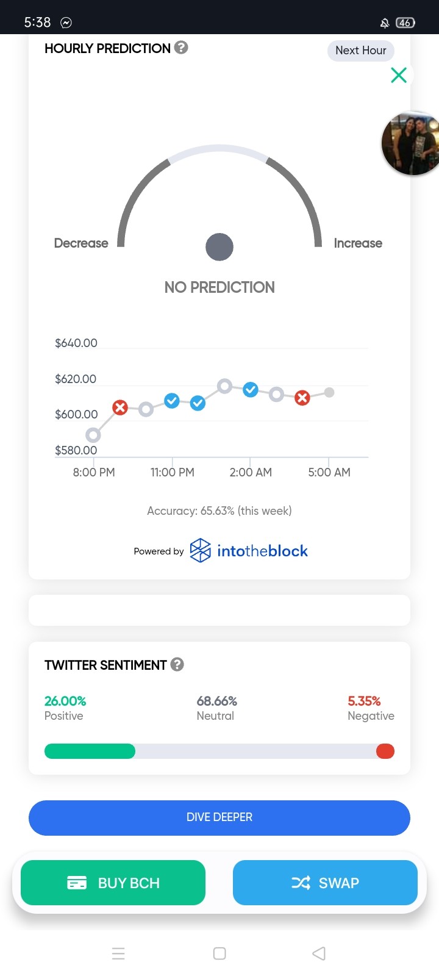Tap the third blue checkmark near 2:00 AM
The width and height of the screenshot is (439, 976).
(251, 389)
